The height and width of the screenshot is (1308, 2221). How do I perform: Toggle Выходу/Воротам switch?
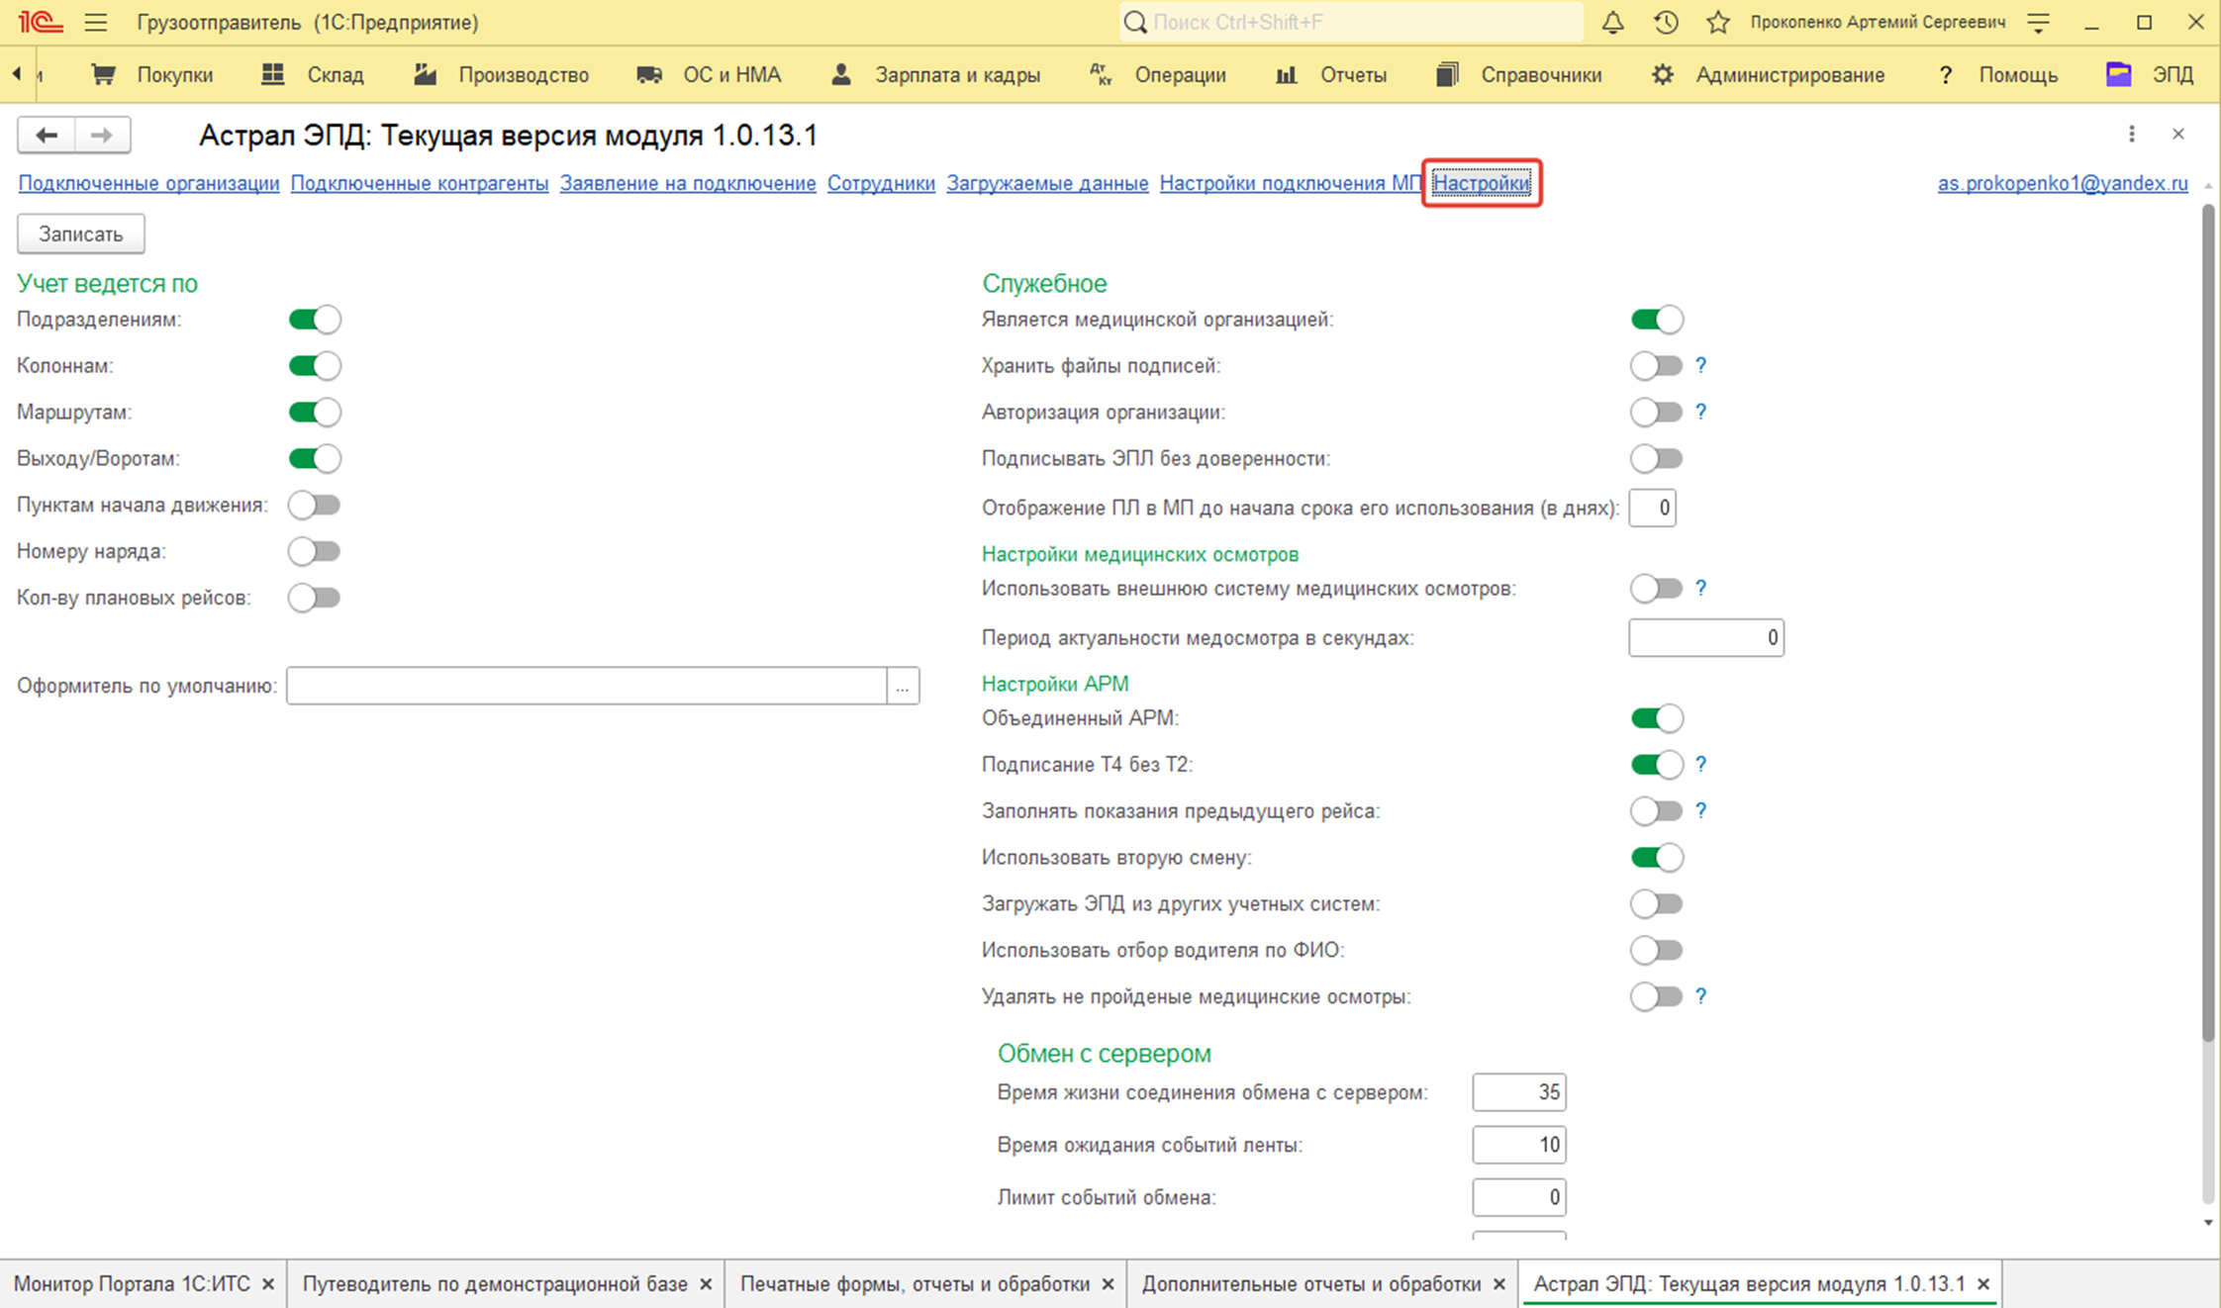tap(315, 458)
